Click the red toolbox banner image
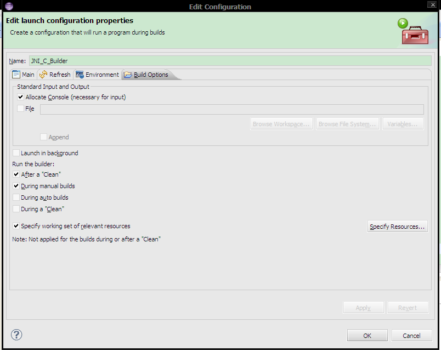The image size is (441, 350). [415, 35]
